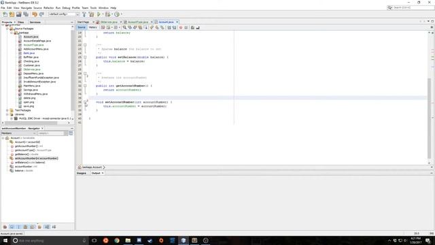Click the Profile Project toolbar icon
Viewport: 435px width, 245px height.
coord(117,14)
